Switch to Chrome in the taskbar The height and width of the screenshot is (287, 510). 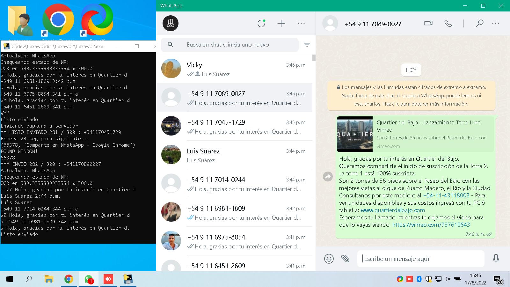tap(69, 279)
